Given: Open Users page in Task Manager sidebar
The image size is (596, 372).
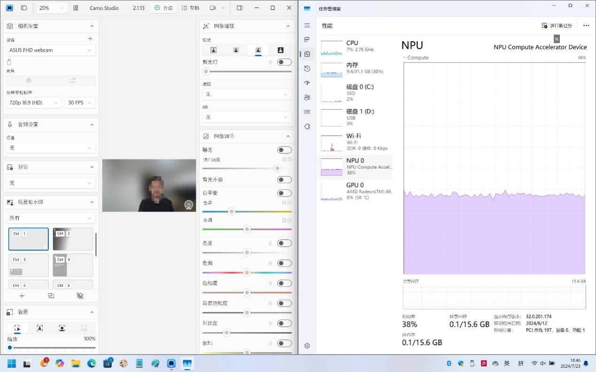Looking at the screenshot, I should click(x=307, y=98).
